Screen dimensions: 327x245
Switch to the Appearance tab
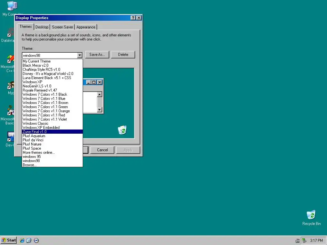pyautogui.click(x=86, y=27)
